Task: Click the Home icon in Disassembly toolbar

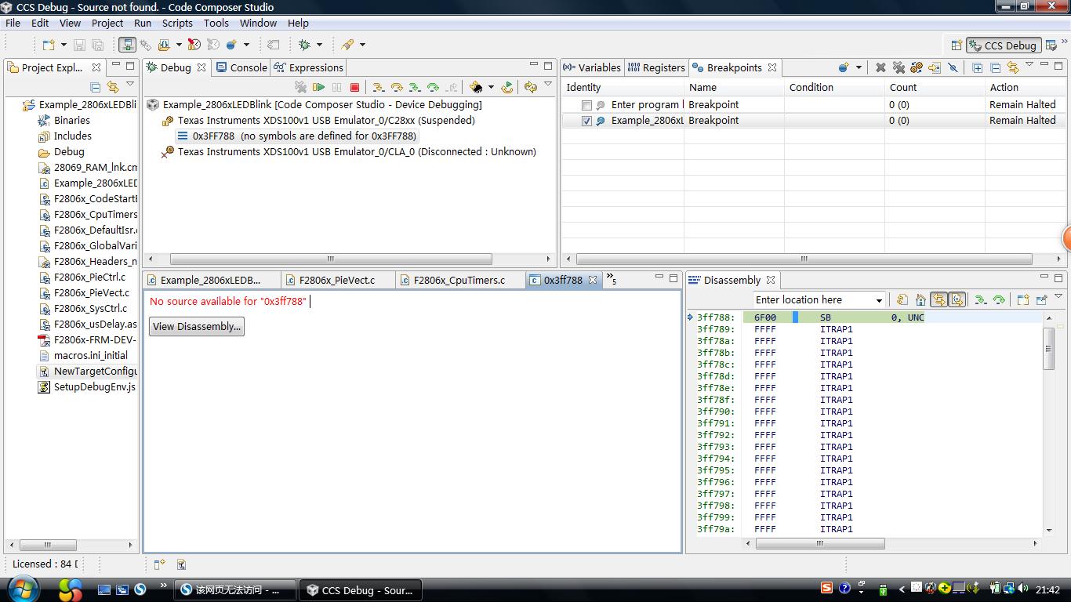Action: tap(920, 299)
